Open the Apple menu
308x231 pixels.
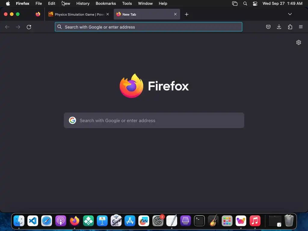8,3
